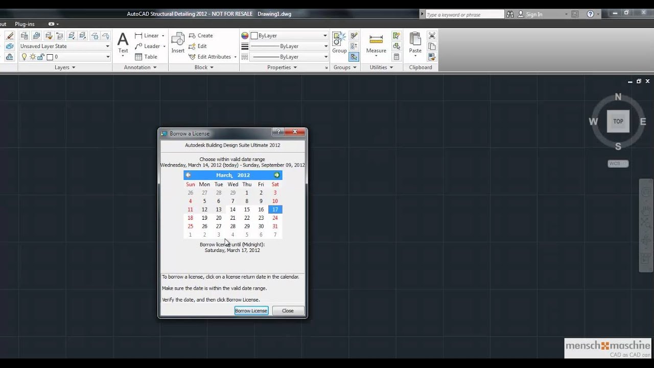Image resolution: width=654 pixels, height=368 pixels.
Task: Click Create block in Block panel
Action: tap(201, 36)
